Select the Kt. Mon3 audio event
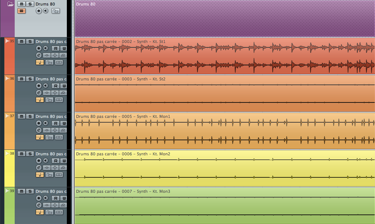Image resolution: width=375 pixels, height=224 pixels. [225, 206]
